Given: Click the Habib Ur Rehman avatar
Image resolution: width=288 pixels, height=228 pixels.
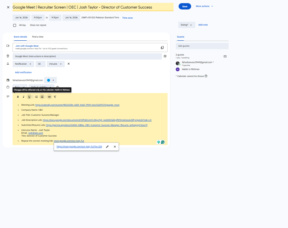Looking at the screenshot, I should [x=178, y=69].
